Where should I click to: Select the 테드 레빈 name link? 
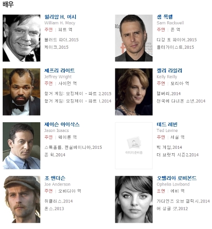[x=167, y=124]
